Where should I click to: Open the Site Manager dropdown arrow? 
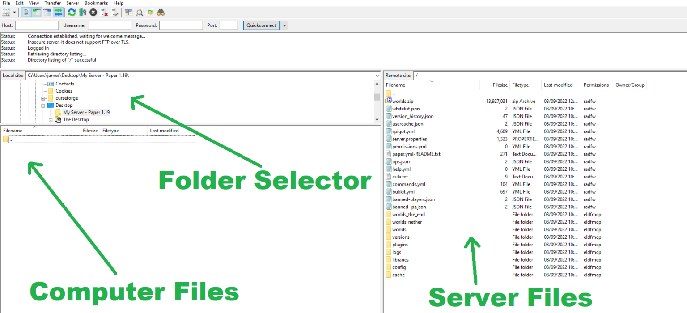tap(15, 12)
